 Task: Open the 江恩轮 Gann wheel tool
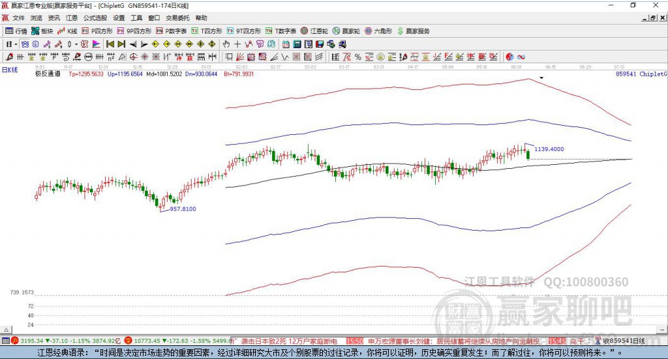[x=314, y=31]
